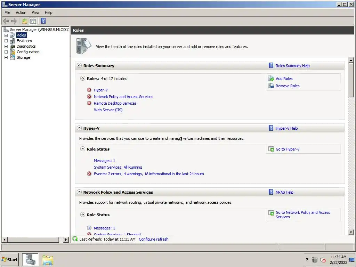
Task: Click the Up one level folder icon
Action: 25,21
